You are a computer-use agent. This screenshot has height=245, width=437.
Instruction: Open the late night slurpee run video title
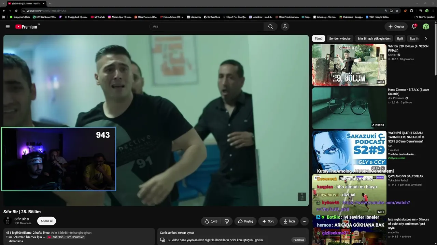(409, 224)
